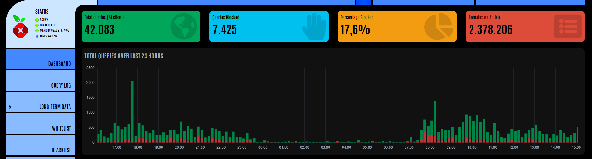Click the hand icon in Queries Blocked card
Viewport: 592px width, 159px height.
(313, 26)
